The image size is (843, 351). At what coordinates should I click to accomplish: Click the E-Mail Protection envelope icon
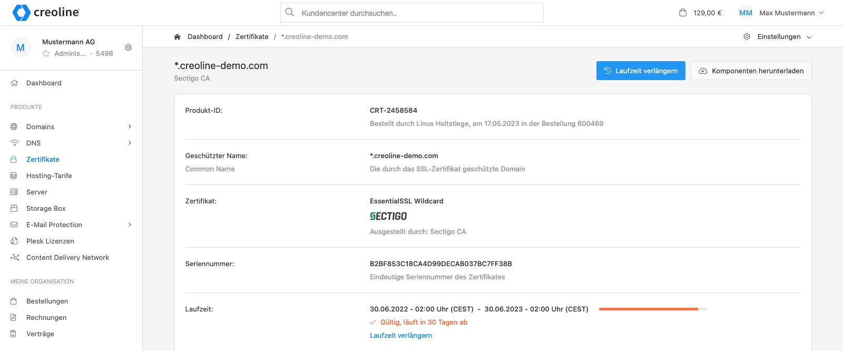[14, 225]
